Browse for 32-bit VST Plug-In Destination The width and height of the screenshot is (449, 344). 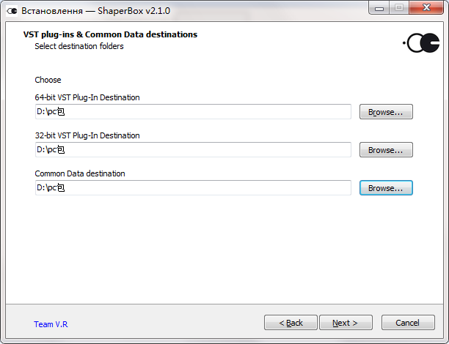(x=386, y=150)
